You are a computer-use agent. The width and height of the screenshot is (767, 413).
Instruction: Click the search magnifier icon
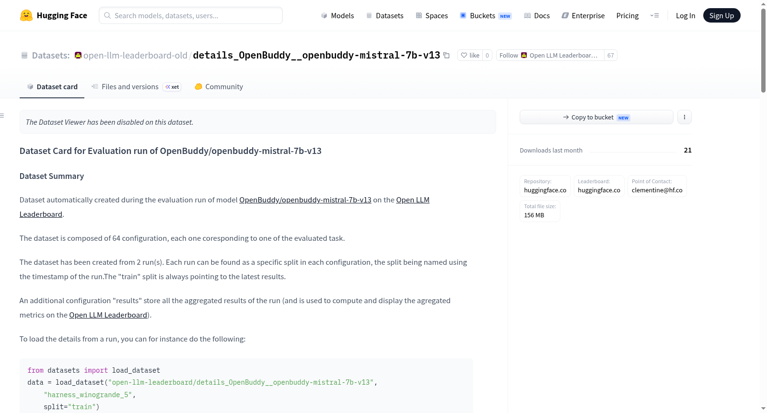pos(107,15)
